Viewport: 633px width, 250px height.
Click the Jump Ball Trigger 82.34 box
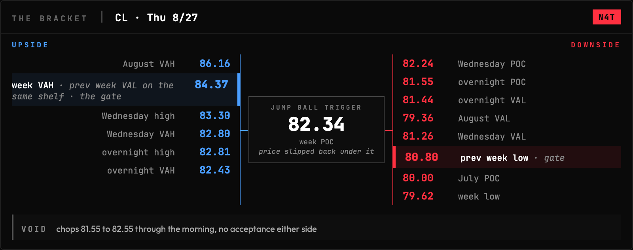pyautogui.click(x=316, y=130)
